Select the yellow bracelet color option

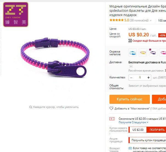143,53
